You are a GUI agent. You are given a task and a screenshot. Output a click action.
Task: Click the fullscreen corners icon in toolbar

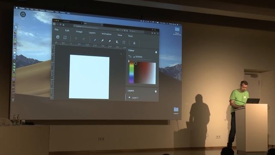click(x=124, y=42)
